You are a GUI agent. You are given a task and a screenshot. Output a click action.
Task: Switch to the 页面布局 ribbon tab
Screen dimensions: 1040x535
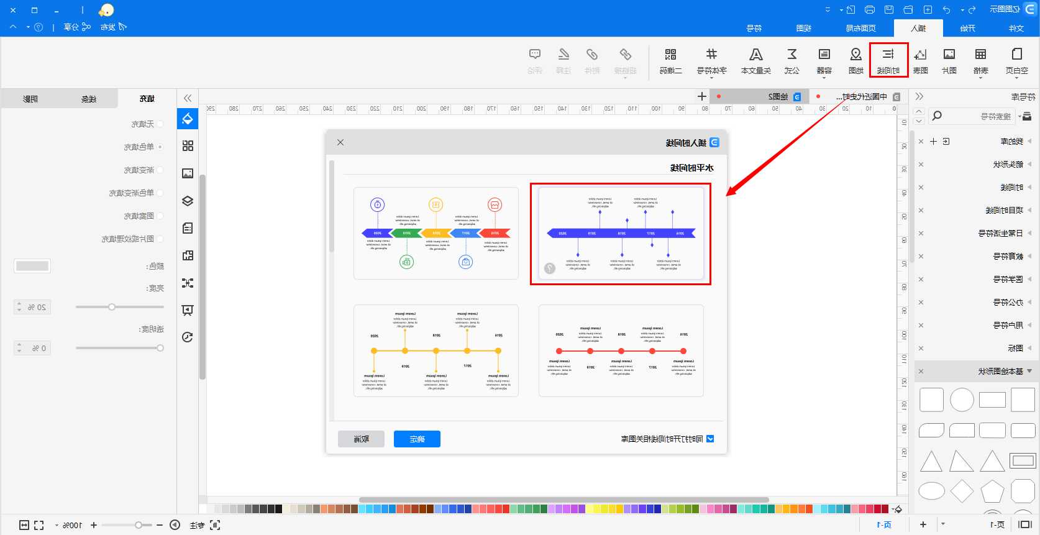tap(861, 28)
